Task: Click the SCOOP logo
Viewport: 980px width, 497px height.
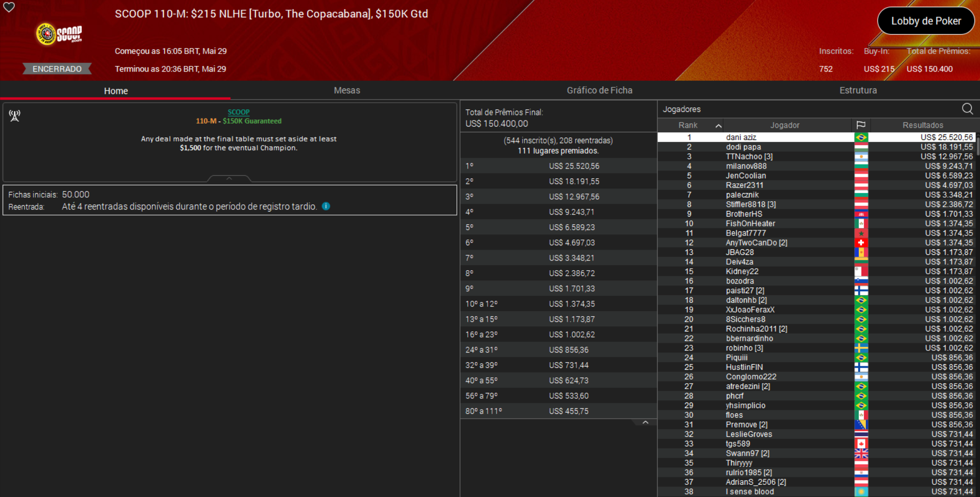Action: click(59, 34)
